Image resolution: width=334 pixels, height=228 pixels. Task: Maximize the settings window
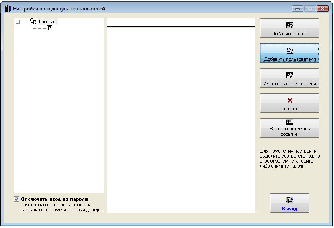[x=310, y=9]
